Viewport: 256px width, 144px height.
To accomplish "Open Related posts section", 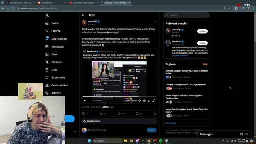I will click(119, 121).
